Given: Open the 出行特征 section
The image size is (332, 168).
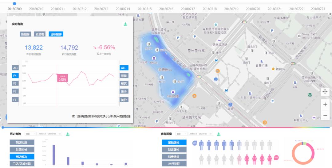Looking at the screenshot, I should tap(174, 164).
